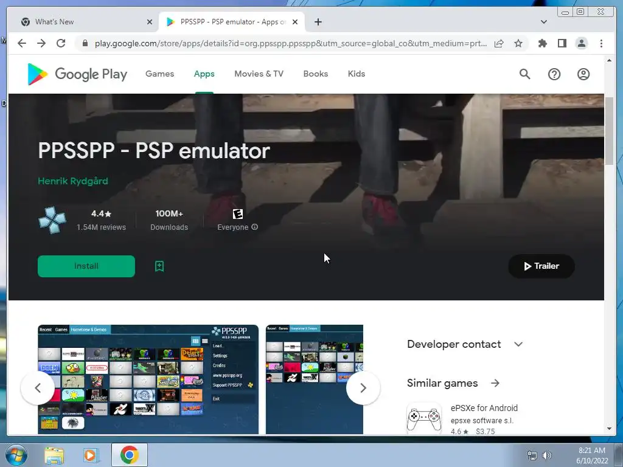
Task: Open Chrome Extensions puzzle icon
Action: click(x=542, y=43)
